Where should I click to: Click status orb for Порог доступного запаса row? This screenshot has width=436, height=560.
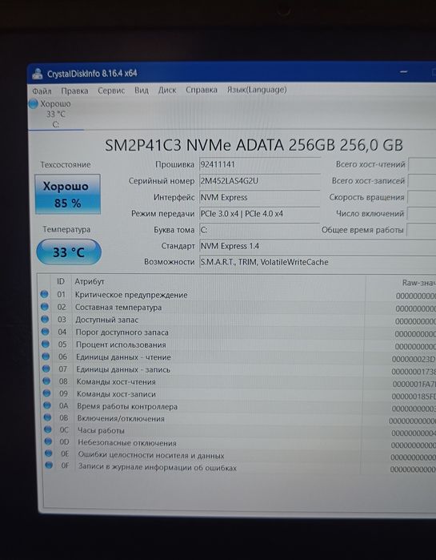[x=46, y=332]
